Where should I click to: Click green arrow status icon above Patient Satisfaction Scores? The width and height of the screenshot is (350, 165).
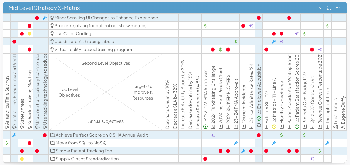click(x=297, y=127)
